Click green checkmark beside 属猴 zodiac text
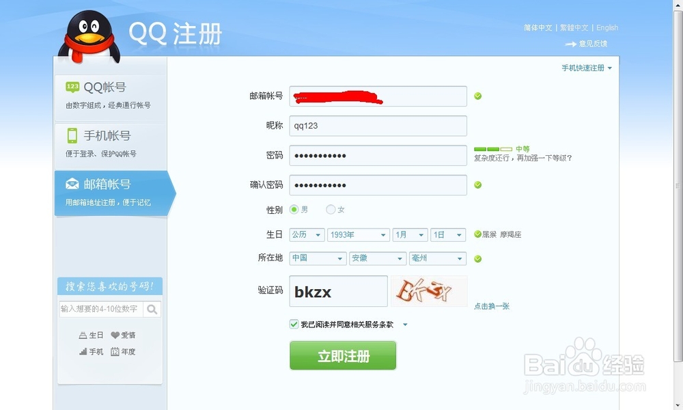Image resolution: width=683 pixels, height=410 pixels. click(478, 234)
